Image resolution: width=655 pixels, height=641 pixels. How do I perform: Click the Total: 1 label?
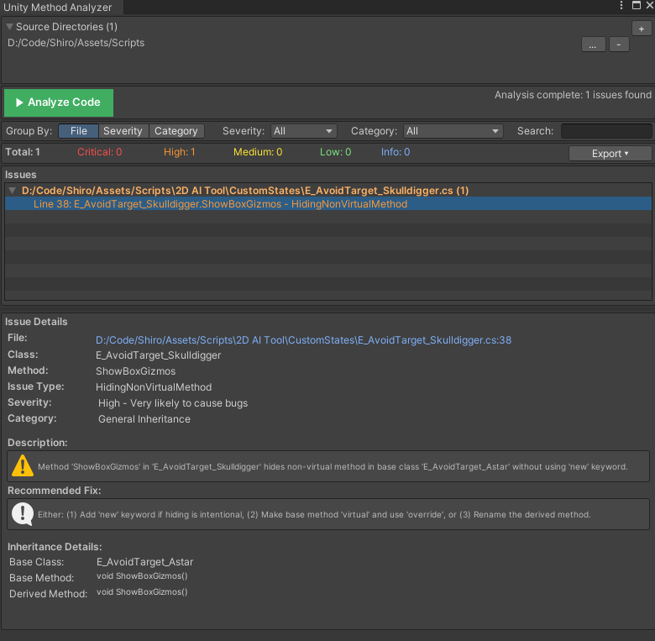point(23,152)
